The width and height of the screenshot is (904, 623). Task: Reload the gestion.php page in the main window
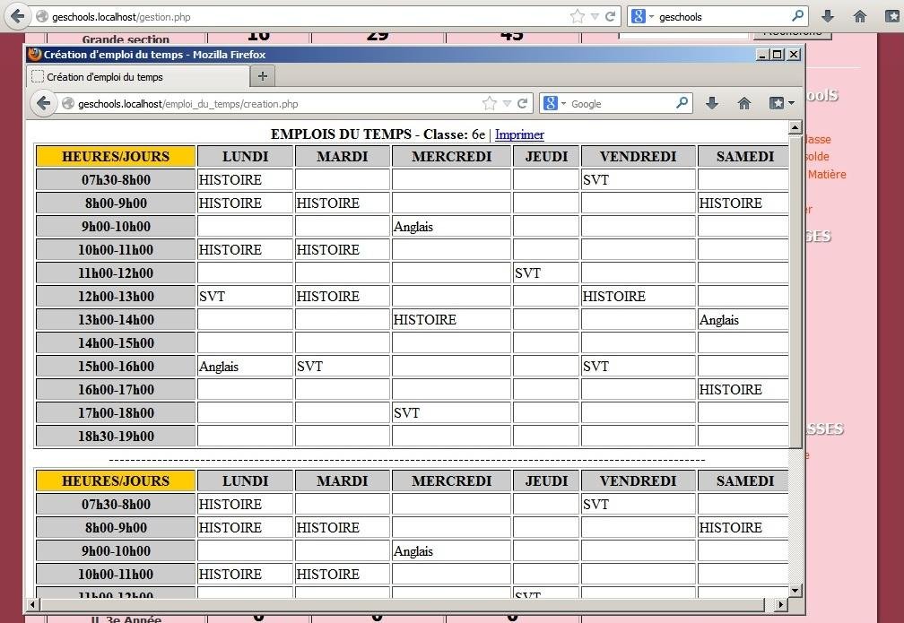tap(610, 16)
